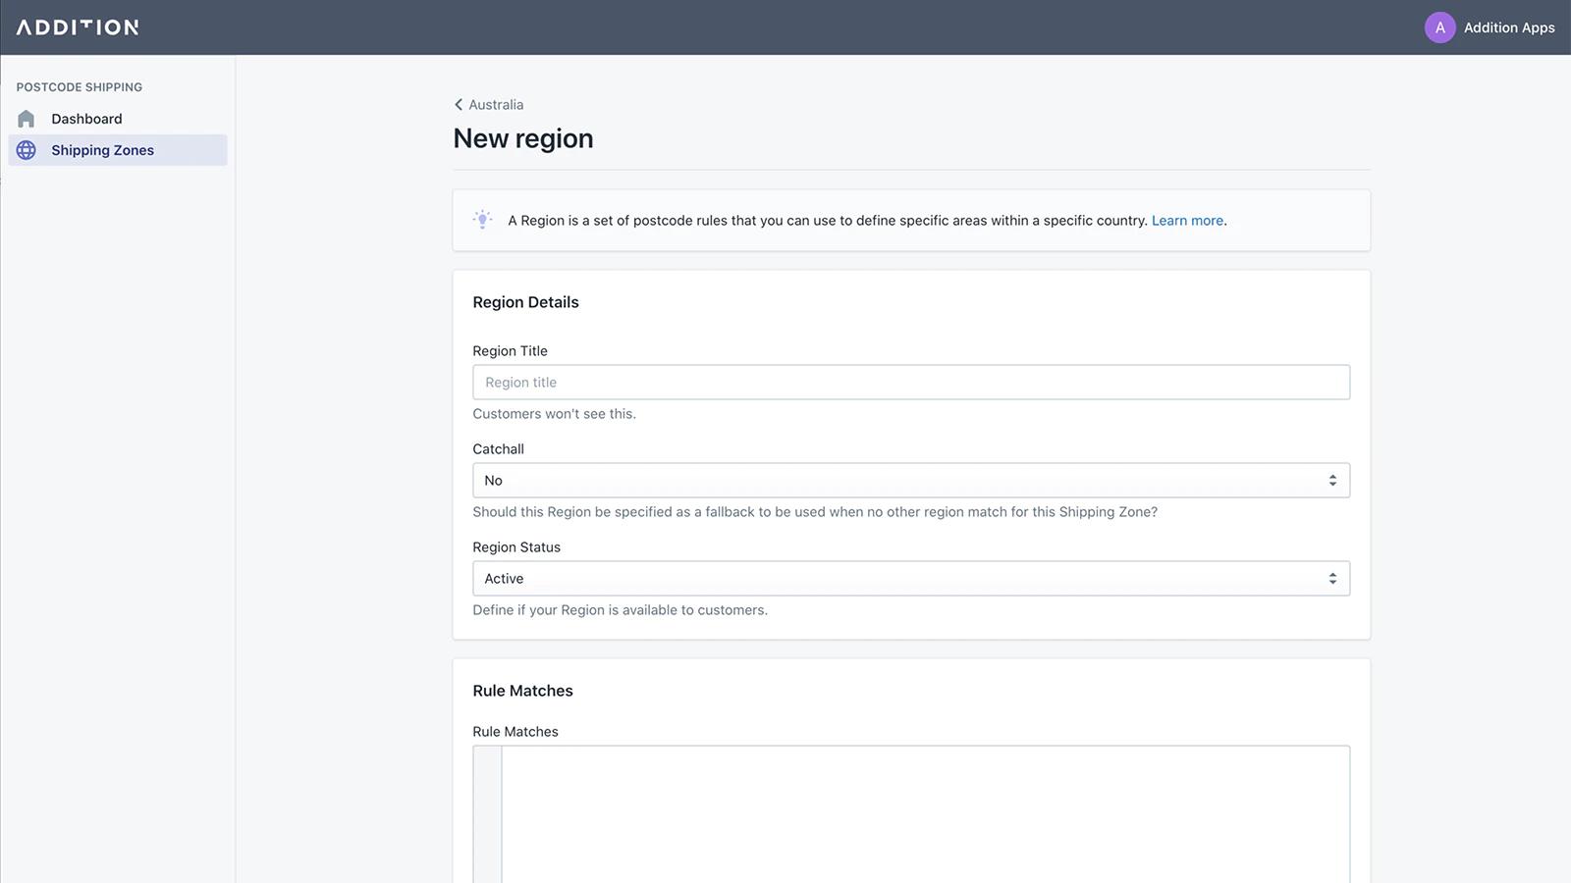Click the New region page heading
1571x883 pixels.
coord(522,137)
